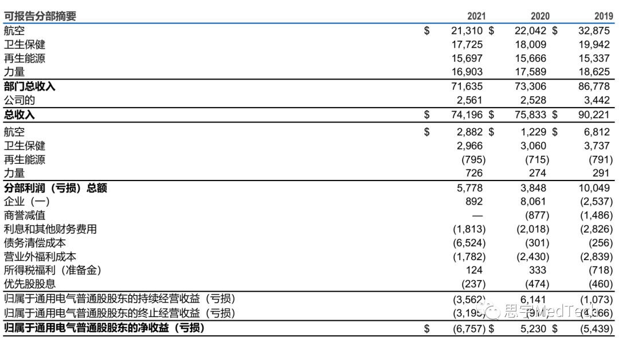Click the 归属于通用电气普通股股东的净收益 row label
This screenshot has width=619, height=338.
click(x=104, y=328)
